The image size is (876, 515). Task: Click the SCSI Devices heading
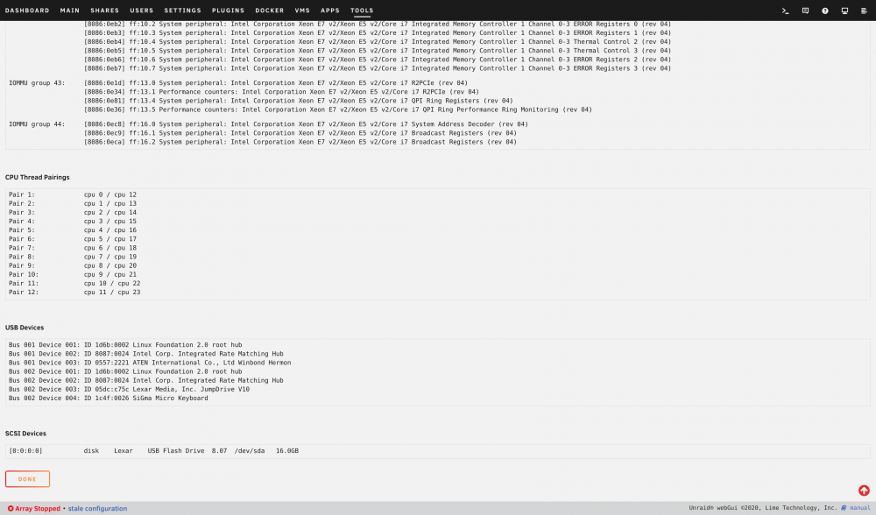(25, 434)
